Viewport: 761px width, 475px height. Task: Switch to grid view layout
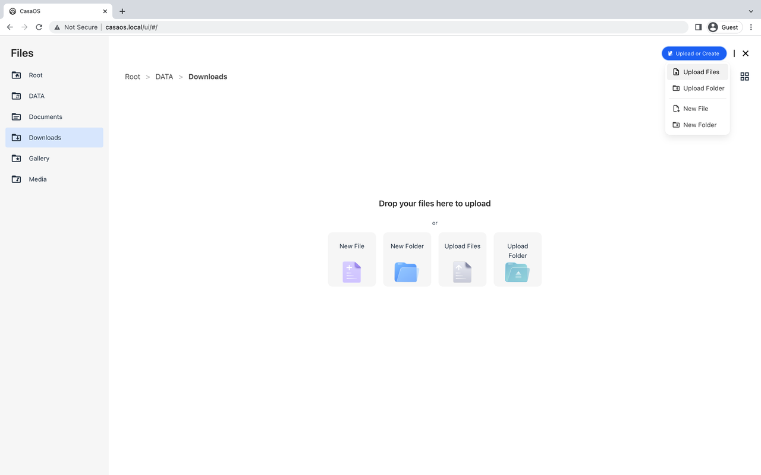[x=744, y=76]
